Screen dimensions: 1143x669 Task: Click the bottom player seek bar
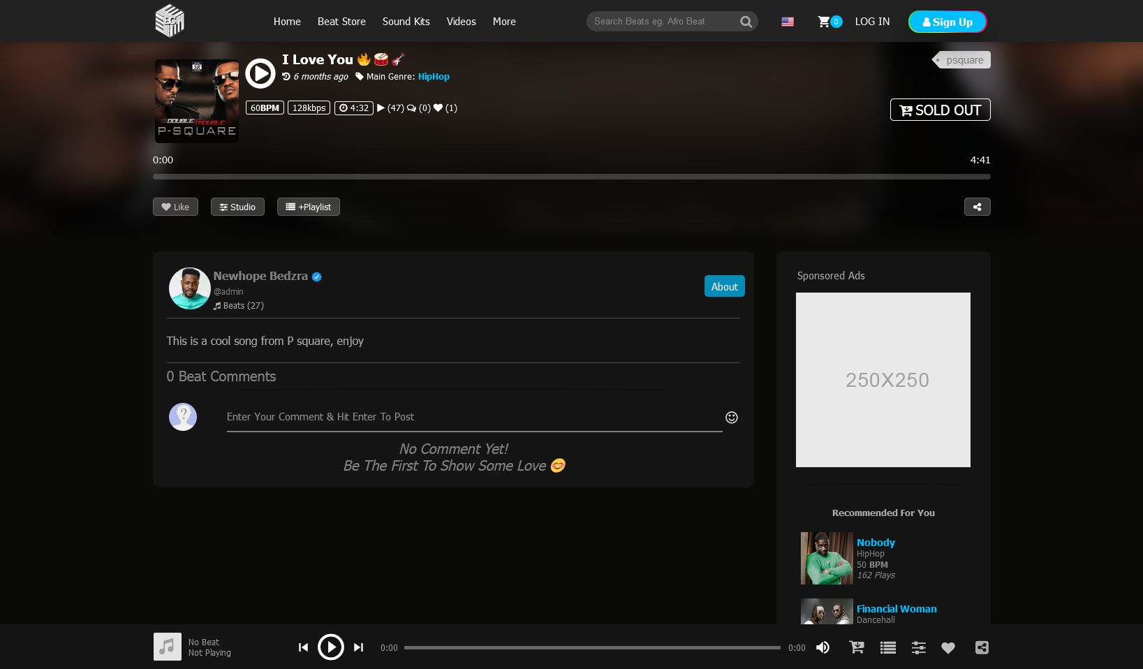[x=592, y=647]
